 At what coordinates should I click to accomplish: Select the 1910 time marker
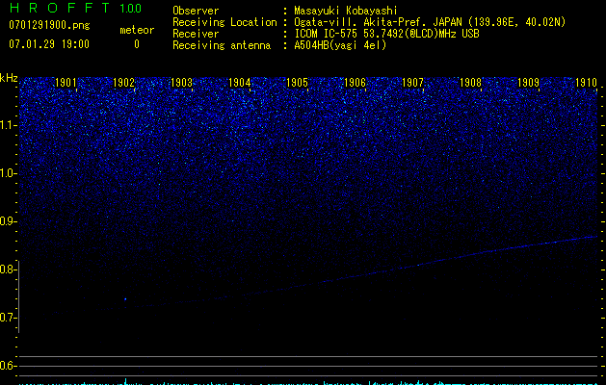(586, 83)
